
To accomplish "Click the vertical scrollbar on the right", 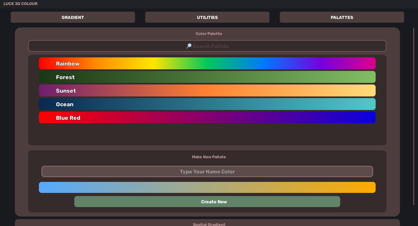I will (x=414, y=117).
